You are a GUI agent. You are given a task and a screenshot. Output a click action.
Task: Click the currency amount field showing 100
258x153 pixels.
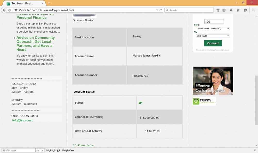[214, 22]
